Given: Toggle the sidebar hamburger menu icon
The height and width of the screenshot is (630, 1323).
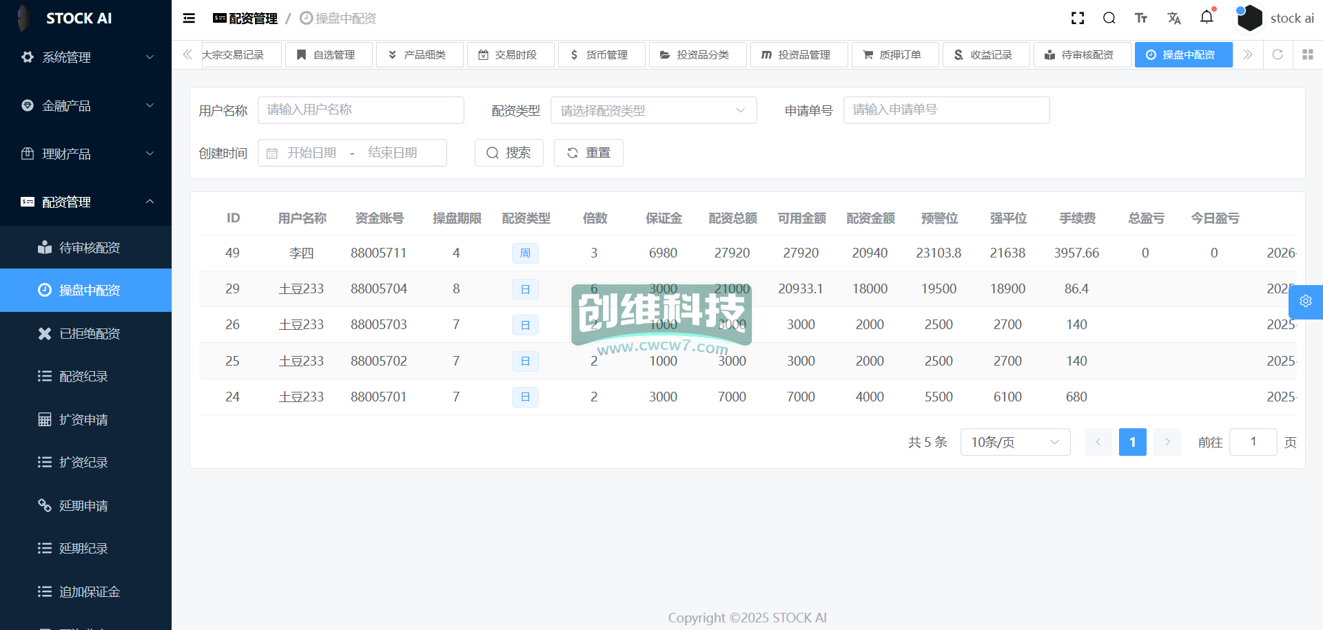Looking at the screenshot, I should pos(189,19).
